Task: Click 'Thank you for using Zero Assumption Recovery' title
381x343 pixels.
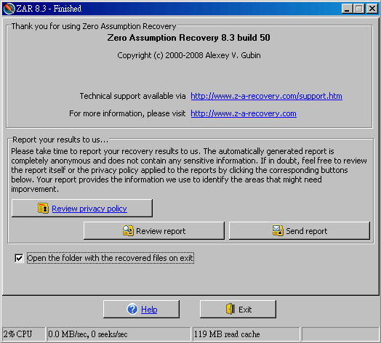Action: [94, 26]
